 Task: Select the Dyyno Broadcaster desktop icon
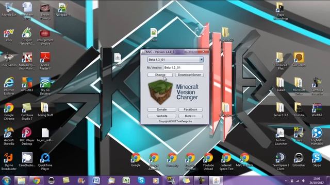click(9, 161)
